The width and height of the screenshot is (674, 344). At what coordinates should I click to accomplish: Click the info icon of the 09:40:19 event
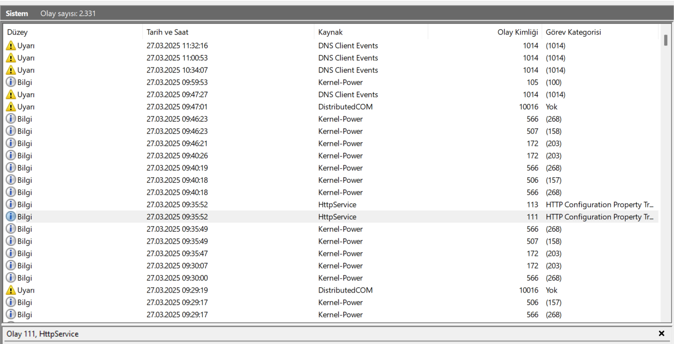pyautogui.click(x=11, y=168)
